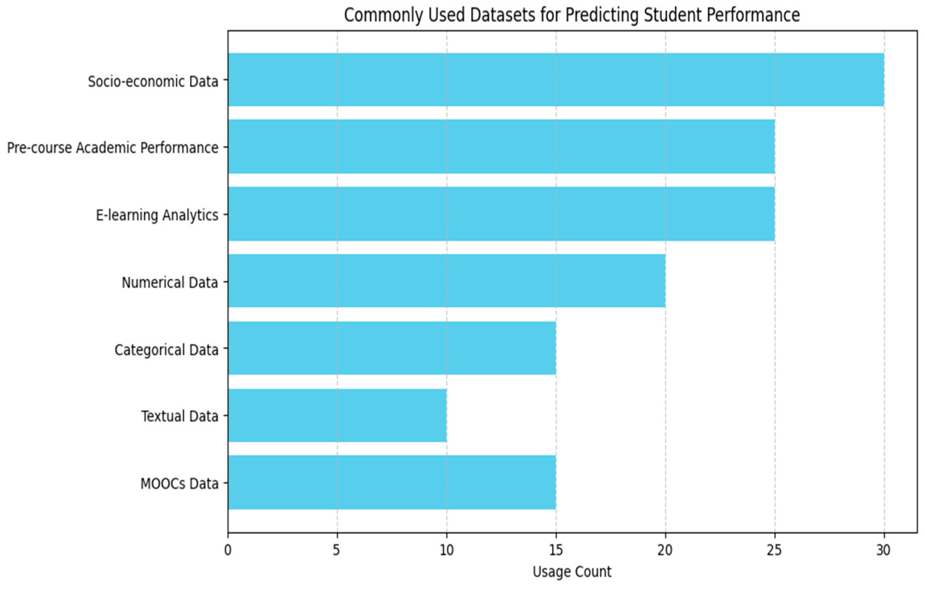The height and width of the screenshot is (589, 925).
Task: Select the Pre-course Academic Performance label
Action: (x=112, y=148)
